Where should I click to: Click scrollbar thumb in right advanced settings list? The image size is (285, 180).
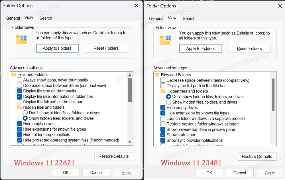(x=273, y=95)
